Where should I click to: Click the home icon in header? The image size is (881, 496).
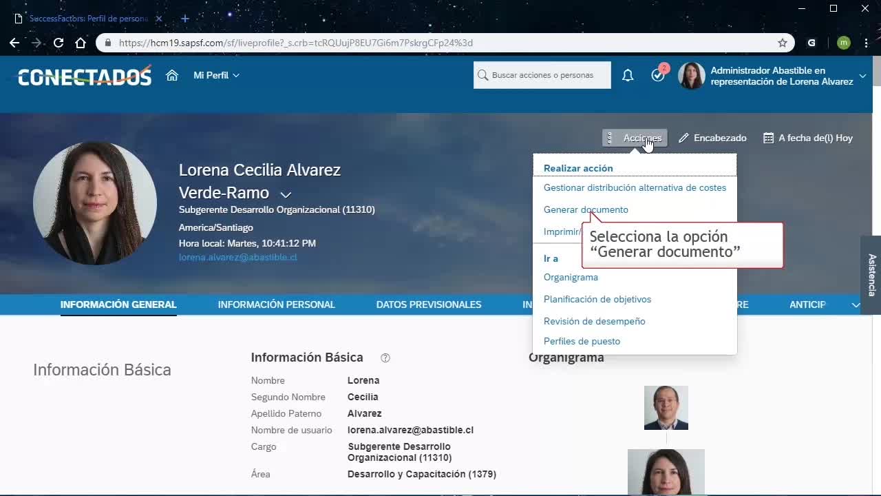172,75
